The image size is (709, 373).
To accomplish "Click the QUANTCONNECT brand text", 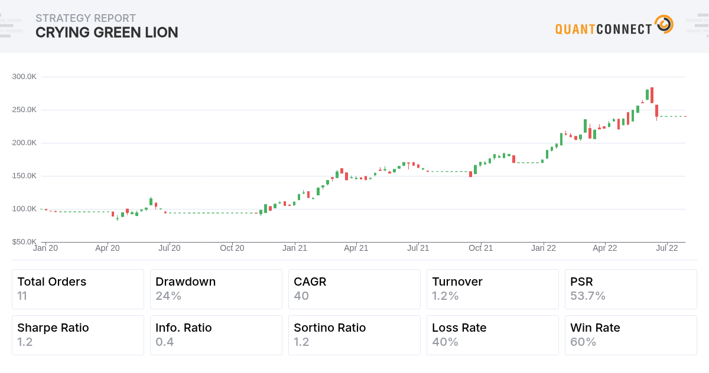I will [x=603, y=29].
